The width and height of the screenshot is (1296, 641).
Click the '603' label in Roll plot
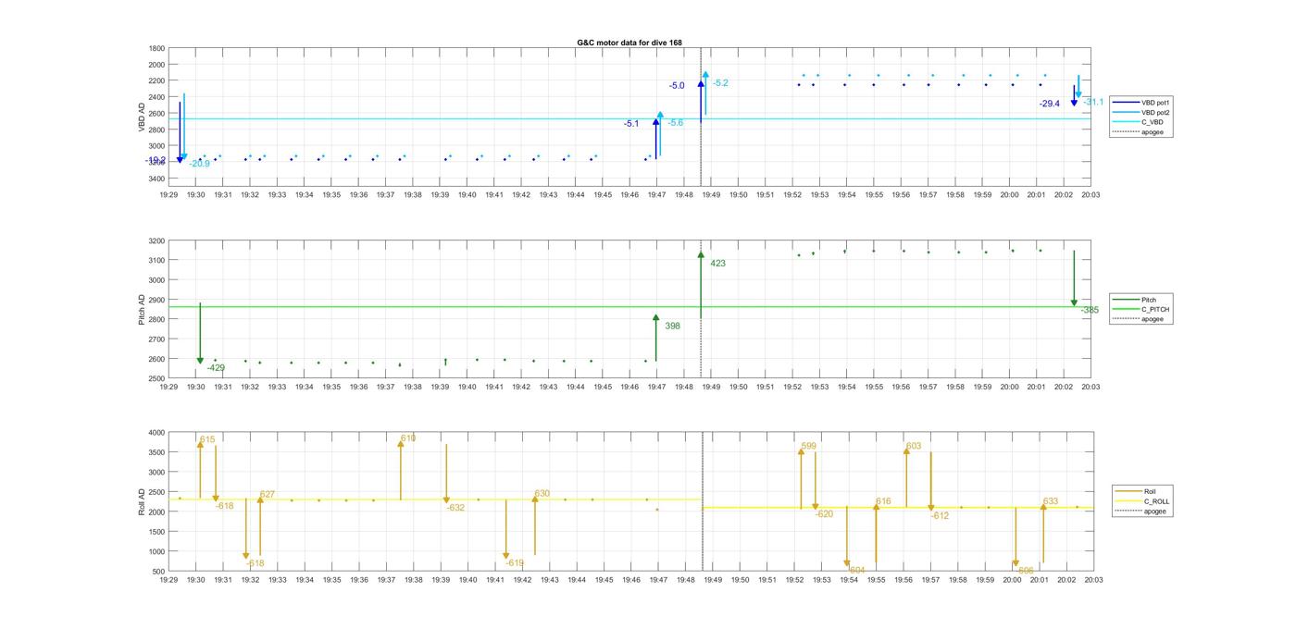point(914,446)
